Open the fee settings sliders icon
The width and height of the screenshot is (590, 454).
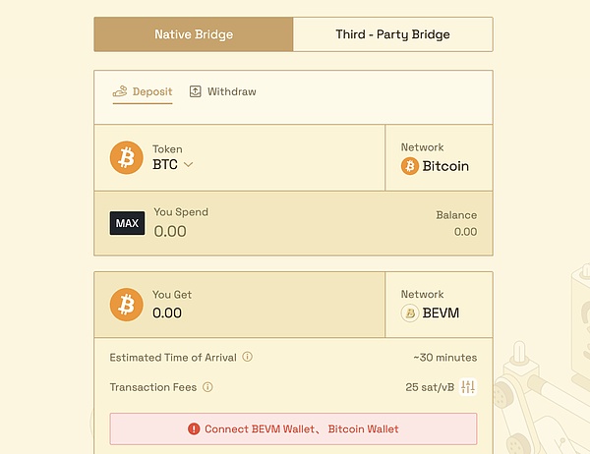[468, 387]
